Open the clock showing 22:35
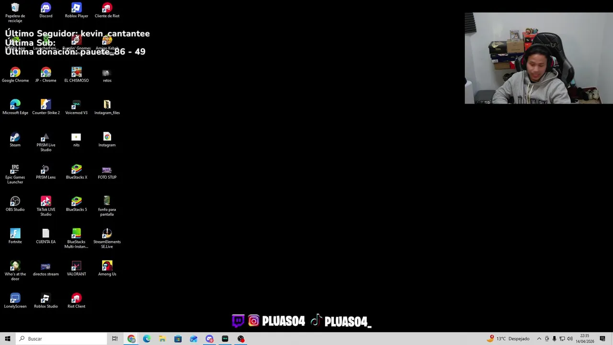The image size is (613, 345). click(x=585, y=339)
